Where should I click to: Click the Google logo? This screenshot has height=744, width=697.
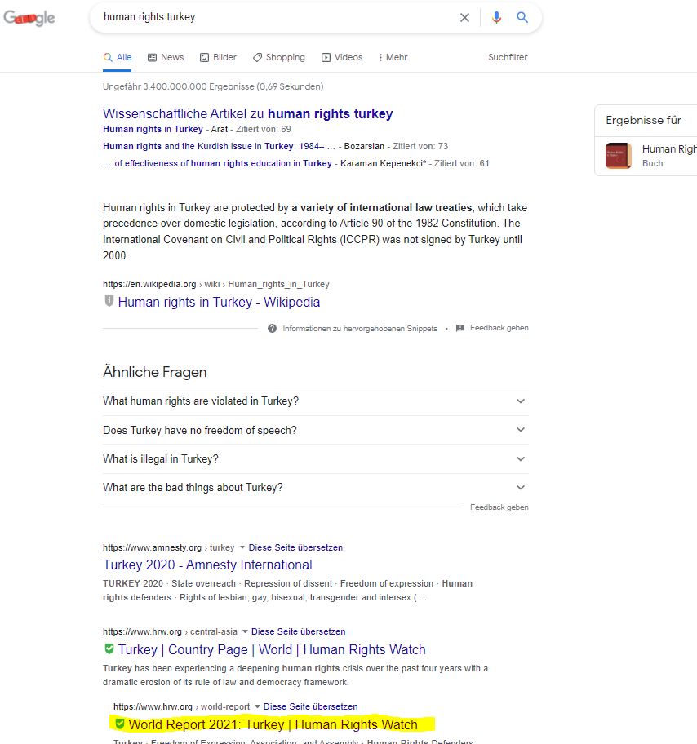(29, 18)
